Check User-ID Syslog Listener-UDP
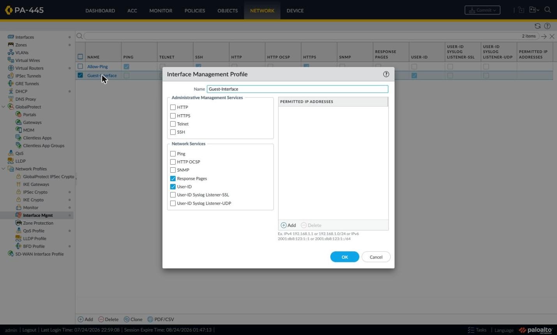Image resolution: width=557 pixels, height=335 pixels. click(x=173, y=203)
